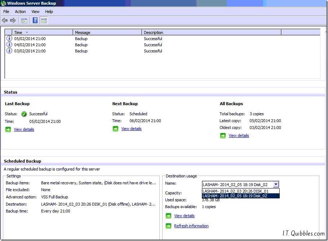328x241 pixels.
Task: Click green arrow icon under Last Backup
Action: [8, 129]
